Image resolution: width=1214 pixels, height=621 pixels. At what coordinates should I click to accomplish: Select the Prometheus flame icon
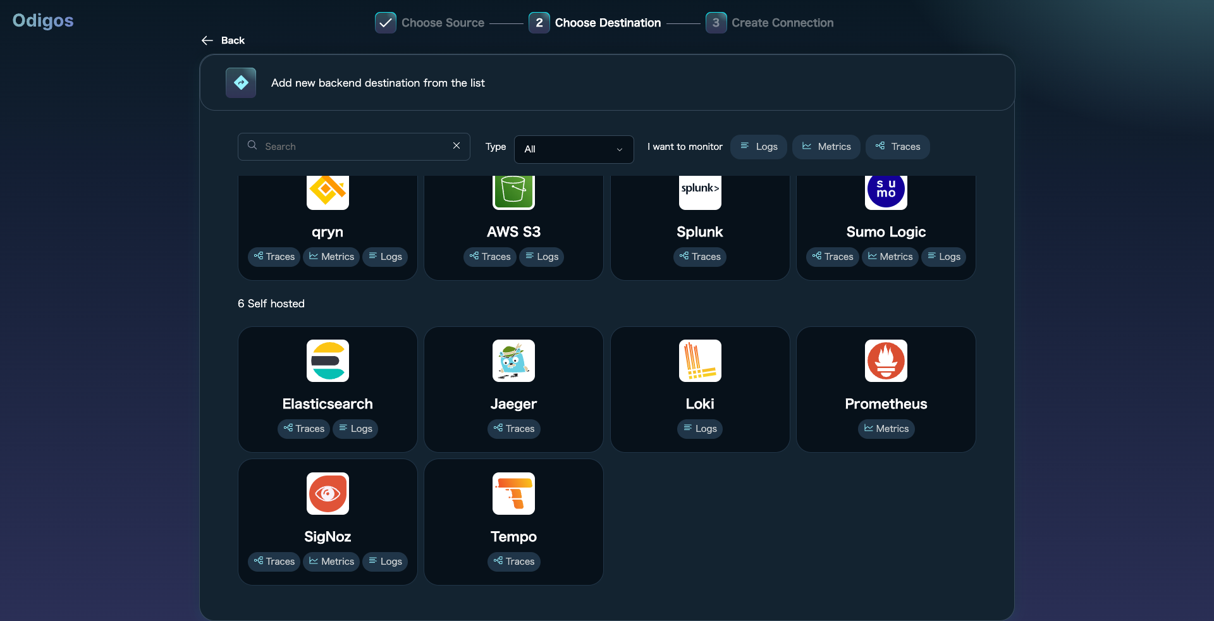coord(886,360)
